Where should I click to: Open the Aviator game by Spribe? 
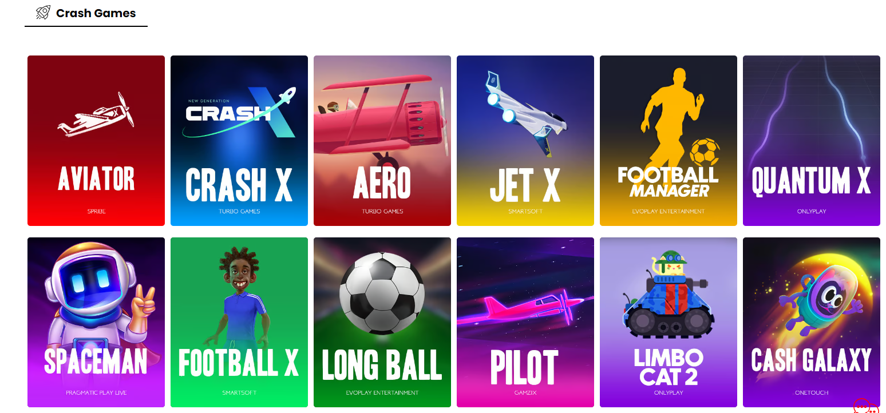click(x=96, y=141)
